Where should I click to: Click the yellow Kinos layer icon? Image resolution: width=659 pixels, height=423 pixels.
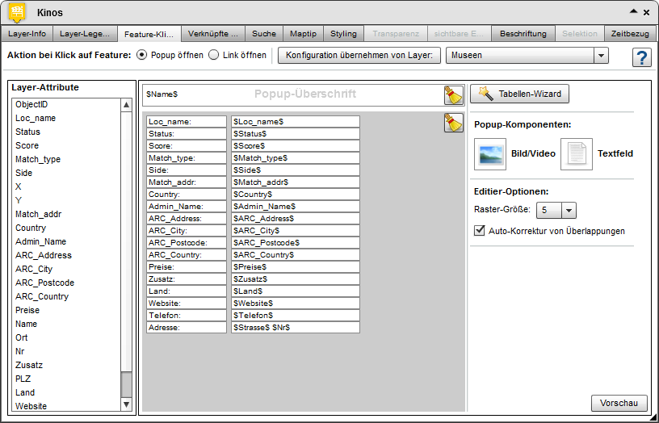(17, 13)
